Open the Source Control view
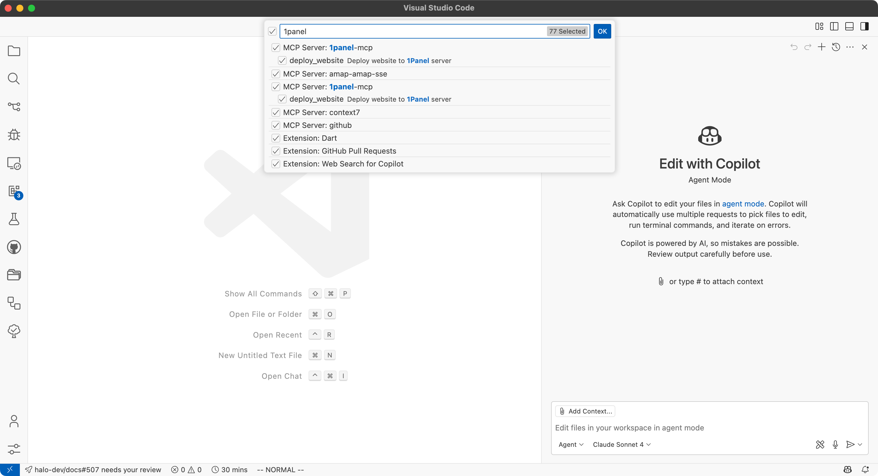Image resolution: width=878 pixels, height=476 pixels. 14,107
